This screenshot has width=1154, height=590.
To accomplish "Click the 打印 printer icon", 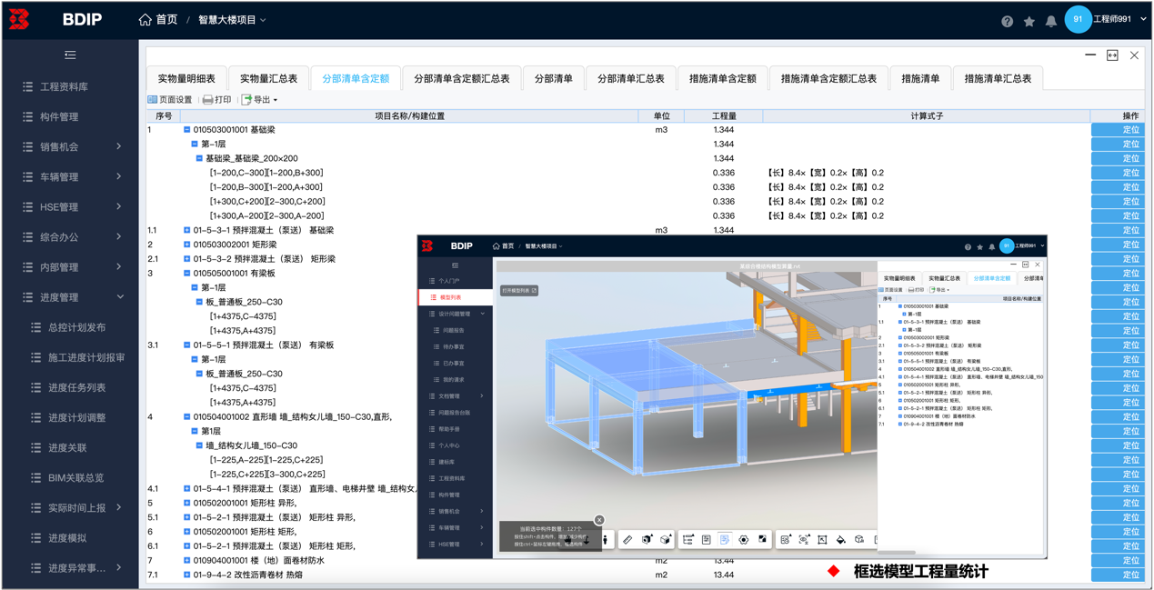I will 208,100.
